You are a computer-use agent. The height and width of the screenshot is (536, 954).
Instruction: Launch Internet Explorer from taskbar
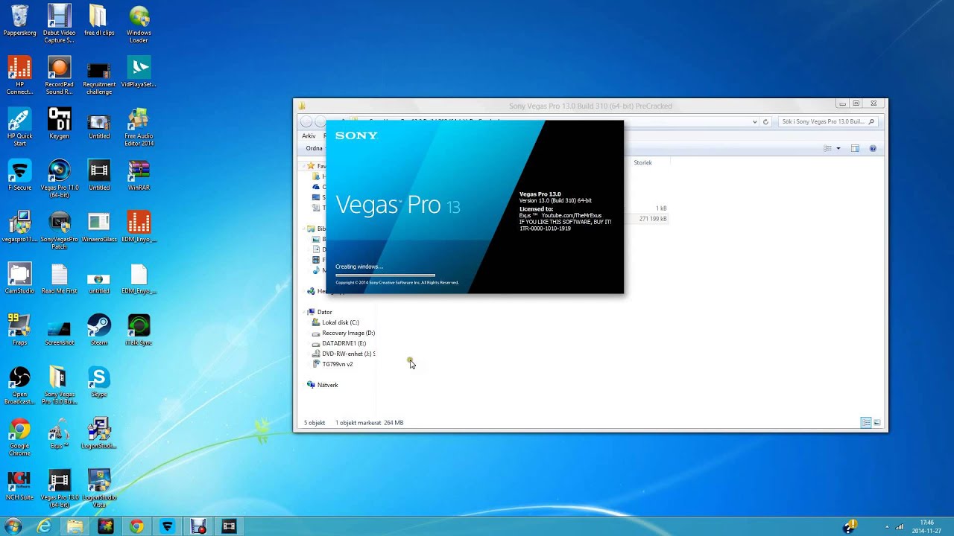[x=45, y=526]
